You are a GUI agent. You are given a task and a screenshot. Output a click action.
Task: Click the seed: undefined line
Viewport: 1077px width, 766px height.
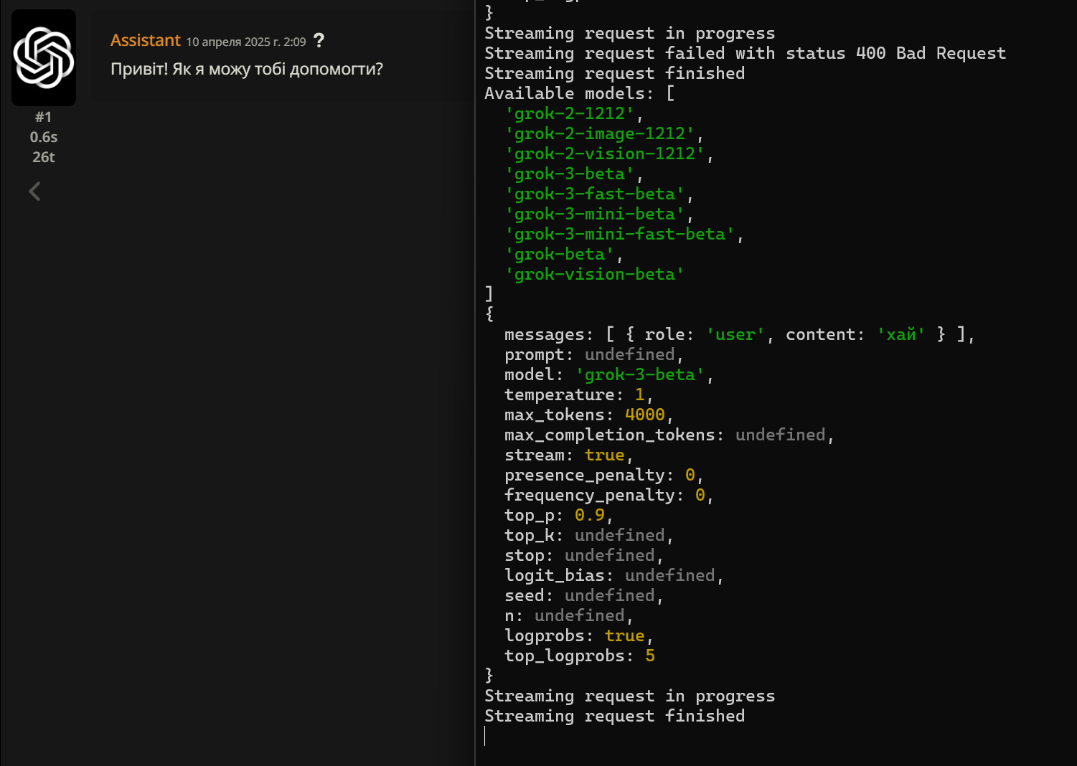coord(584,595)
